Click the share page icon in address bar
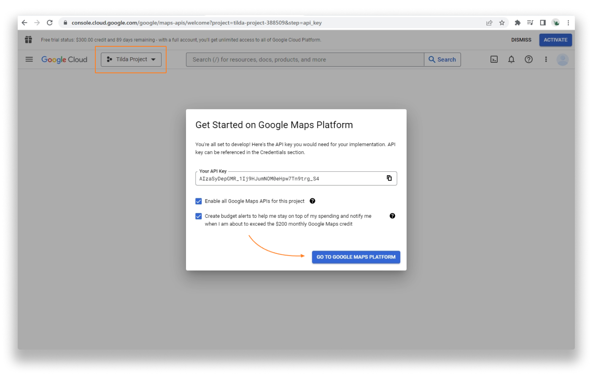 [x=489, y=23]
